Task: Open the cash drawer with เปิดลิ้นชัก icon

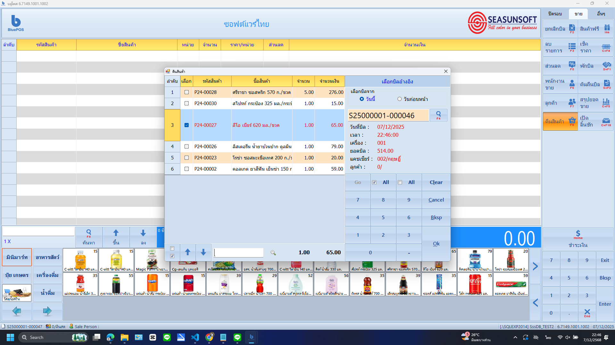Action: coord(596,121)
